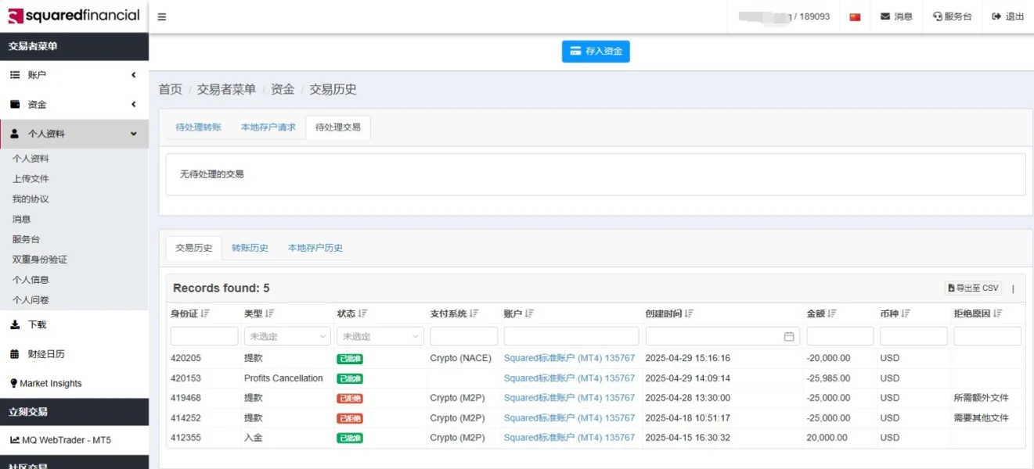Switch to the 待处理转账 tab
The height and width of the screenshot is (469, 1034).
(x=198, y=127)
